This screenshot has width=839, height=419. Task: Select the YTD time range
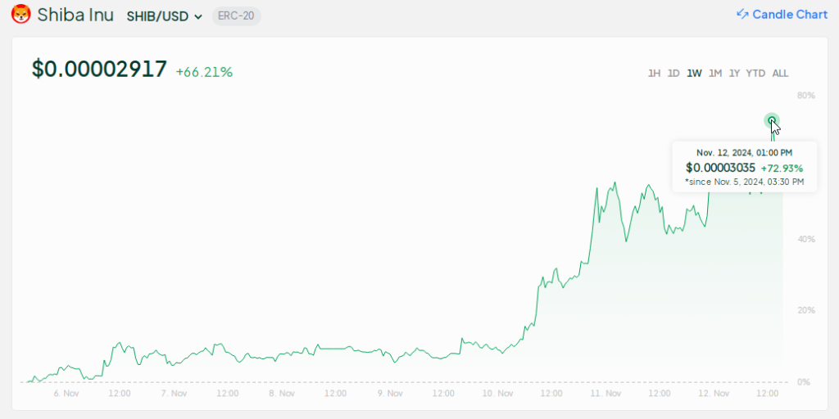click(756, 74)
